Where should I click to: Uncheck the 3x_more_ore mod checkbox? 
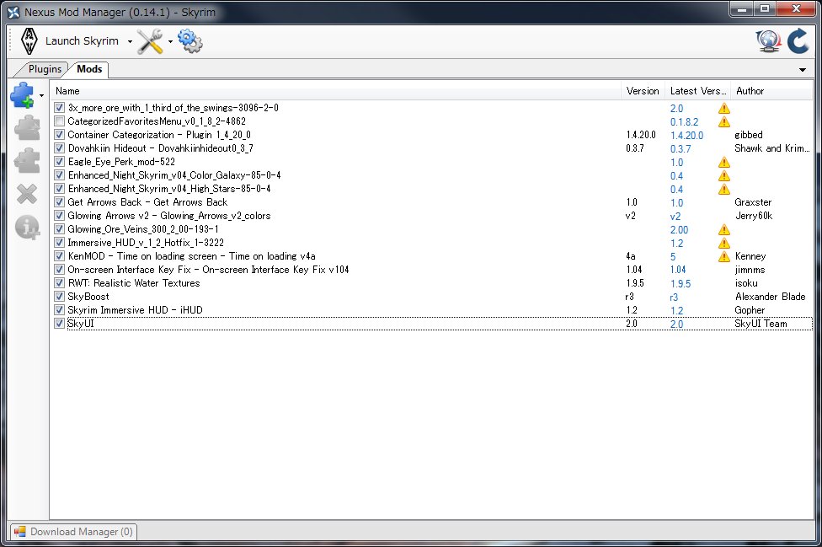click(x=59, y=108)
